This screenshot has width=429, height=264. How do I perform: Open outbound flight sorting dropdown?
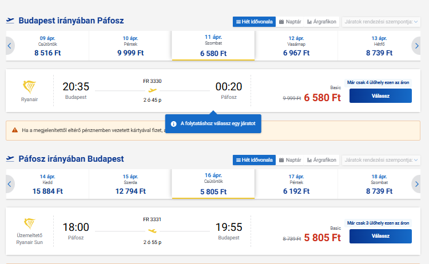pos(380,22)
